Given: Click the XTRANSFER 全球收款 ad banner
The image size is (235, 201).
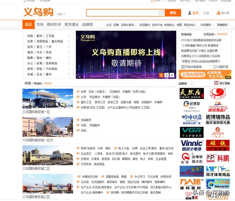Looking at the screenshot, I should pos(205,74).
